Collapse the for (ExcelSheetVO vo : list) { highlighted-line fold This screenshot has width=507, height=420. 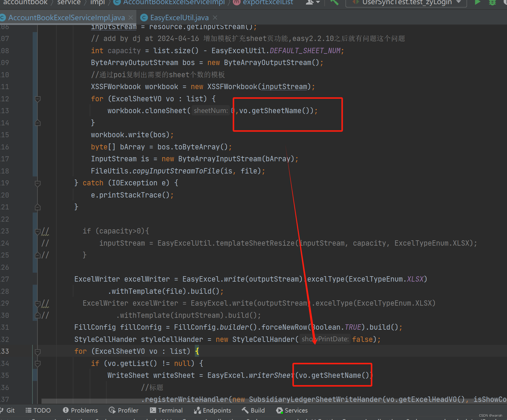[x=38, y=352]
